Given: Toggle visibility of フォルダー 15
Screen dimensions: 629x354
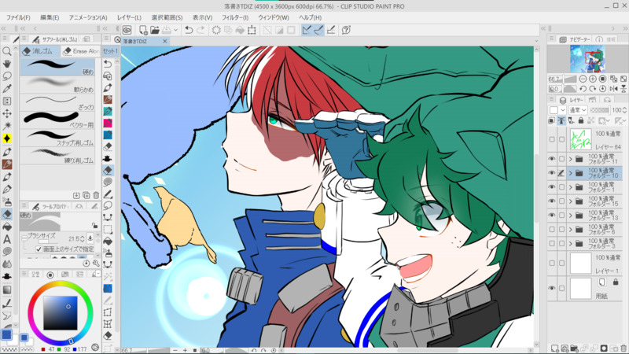Looking at the screenshot, I should [552, 201].
